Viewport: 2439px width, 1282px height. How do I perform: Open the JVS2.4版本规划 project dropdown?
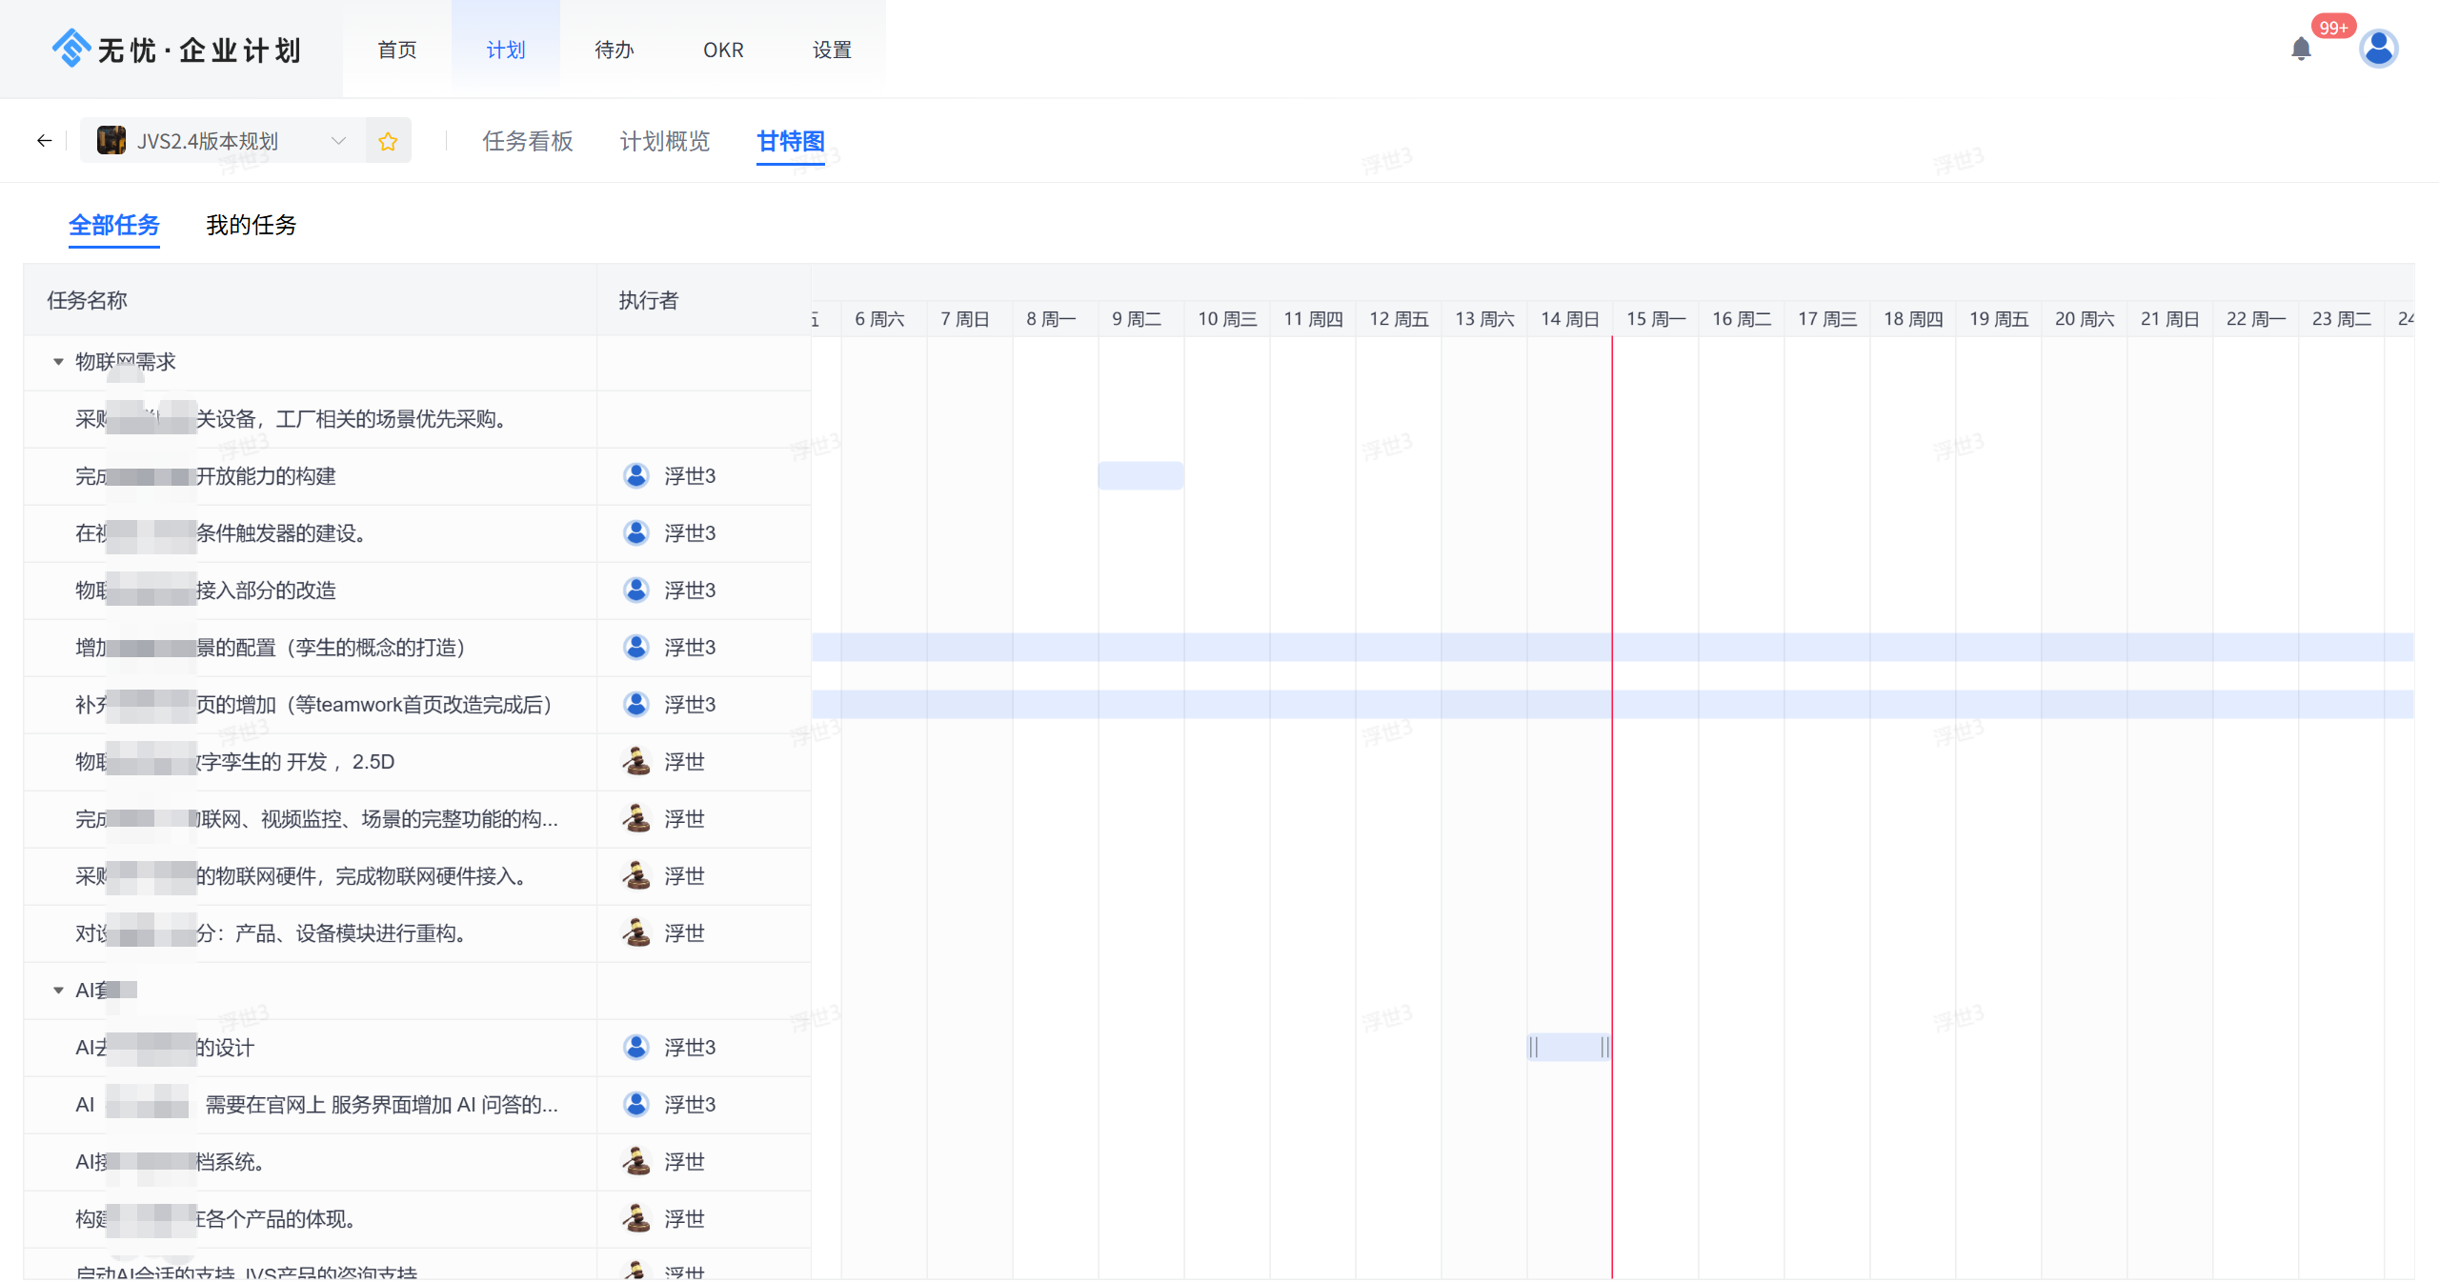pos(338,141)
